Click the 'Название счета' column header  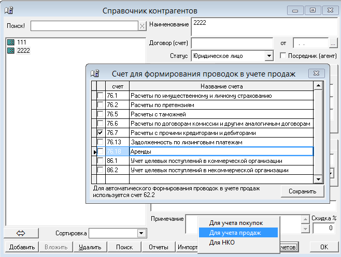coord(221,86)
